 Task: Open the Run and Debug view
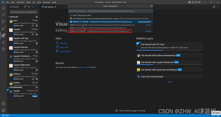4,29
